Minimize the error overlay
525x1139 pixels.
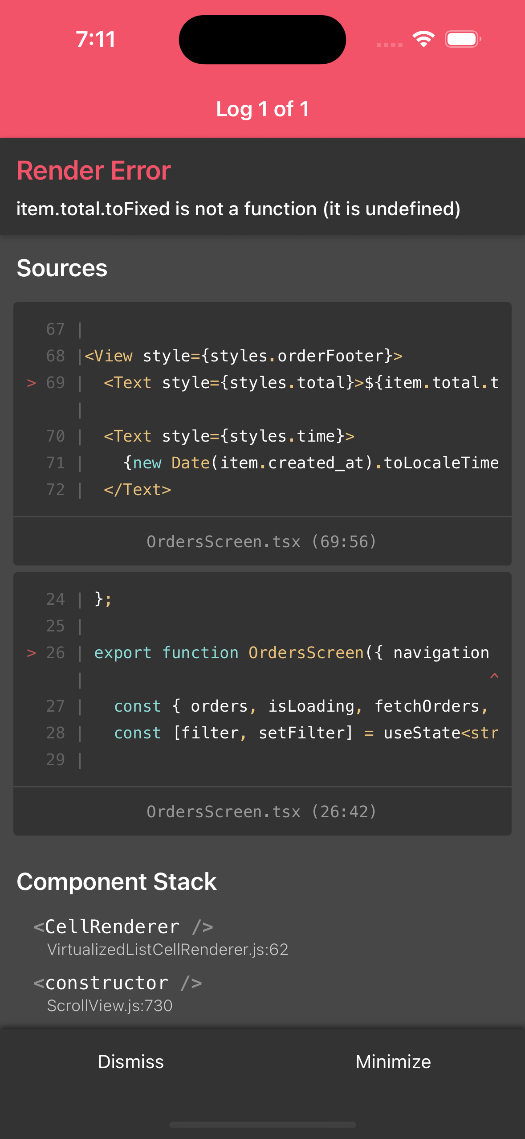tap(393, 1061)
